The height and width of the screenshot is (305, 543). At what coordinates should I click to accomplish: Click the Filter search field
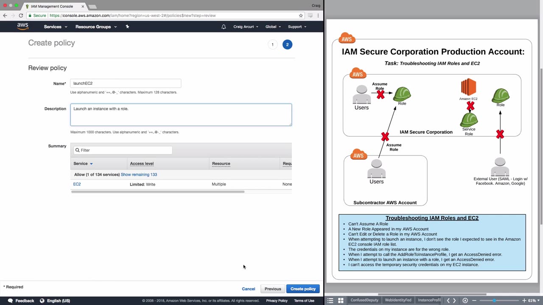click(123, 150)
